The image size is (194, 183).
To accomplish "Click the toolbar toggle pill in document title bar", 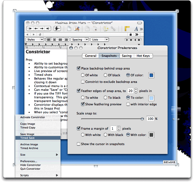I will [139, 23].
